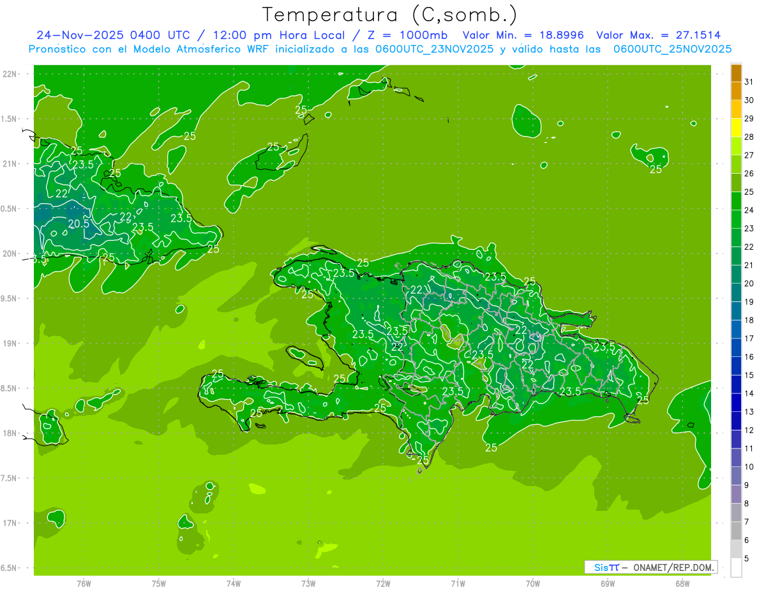This screenshot has height=592, width=766.
Task: Pick the orange legend swatch between 30 and 31
Action: (736, 91)
